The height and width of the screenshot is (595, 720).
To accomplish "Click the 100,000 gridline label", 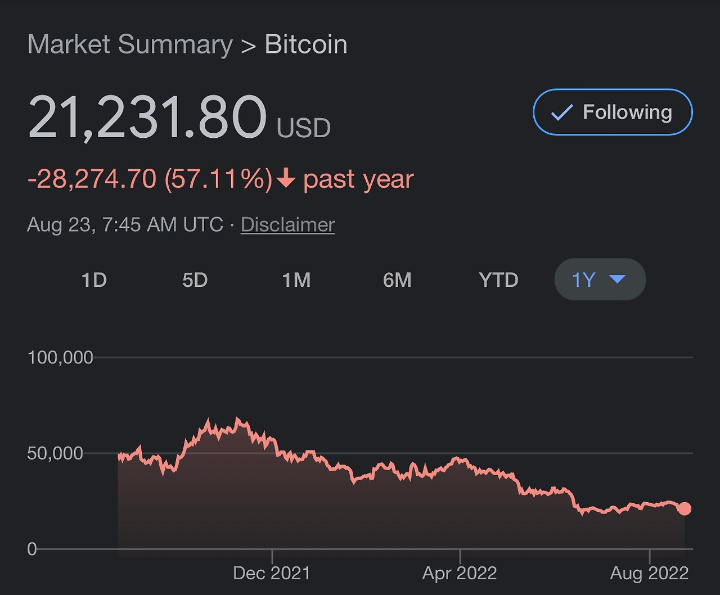I will click(x=60, y=358).
